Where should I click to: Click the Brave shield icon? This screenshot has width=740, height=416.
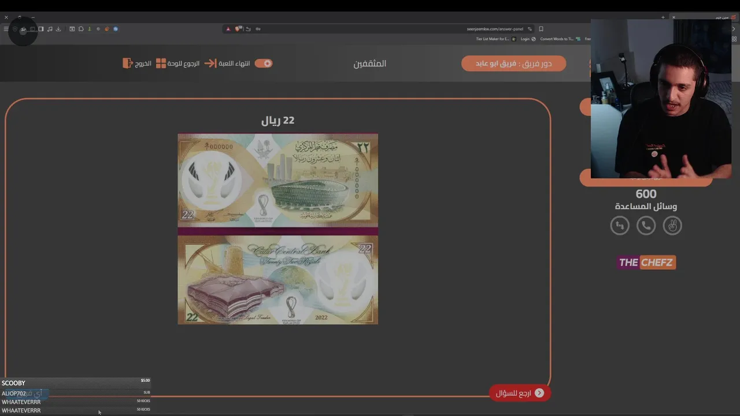238,29
